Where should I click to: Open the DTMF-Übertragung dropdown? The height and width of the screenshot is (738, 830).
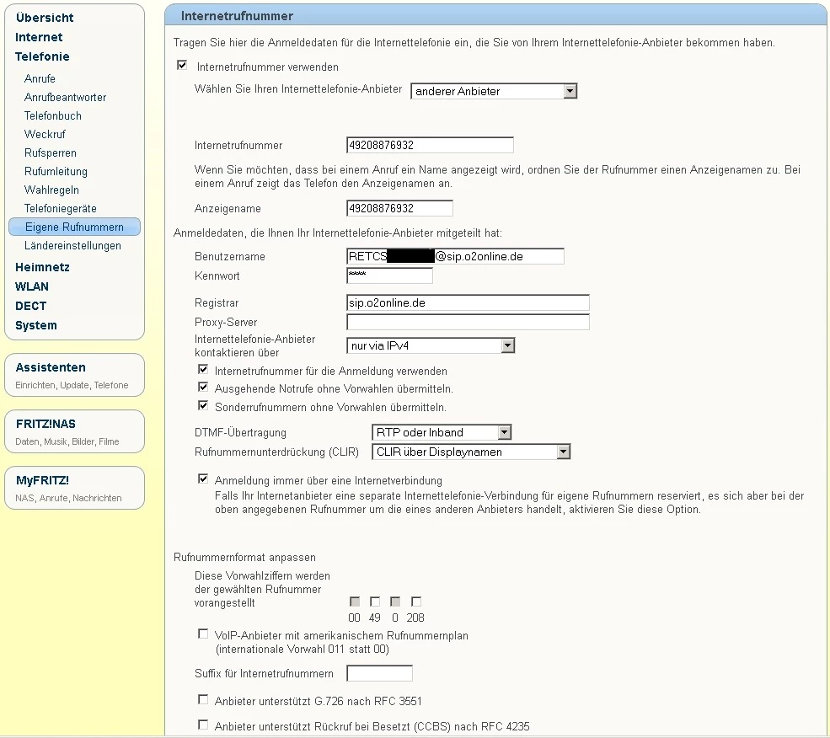442,432
